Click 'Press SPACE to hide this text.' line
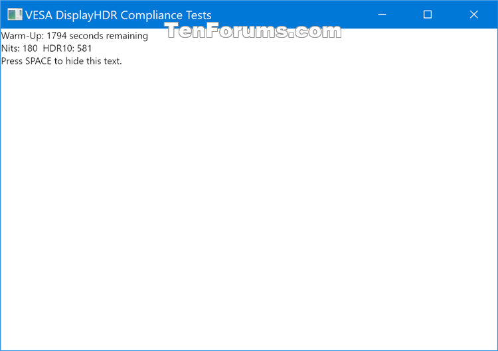Screen dimensions: 498x351 pos(62,61)
